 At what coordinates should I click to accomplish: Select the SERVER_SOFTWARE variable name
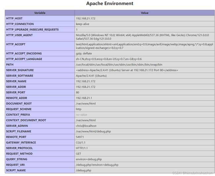[20, 76]
